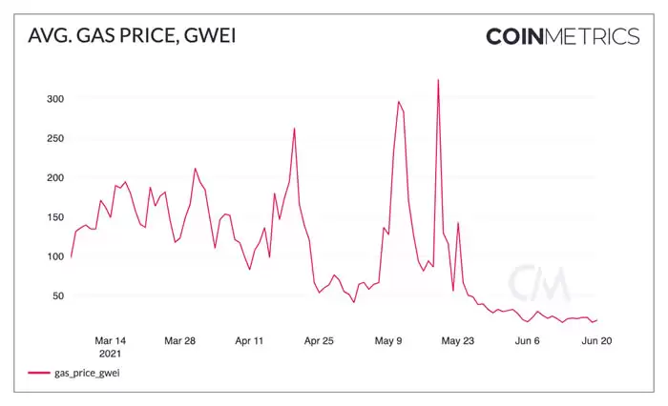Click the Apr 25 x-axis label
Image resolution: width=668 pixels, height=406 pixels.
(x=319, y=340)
